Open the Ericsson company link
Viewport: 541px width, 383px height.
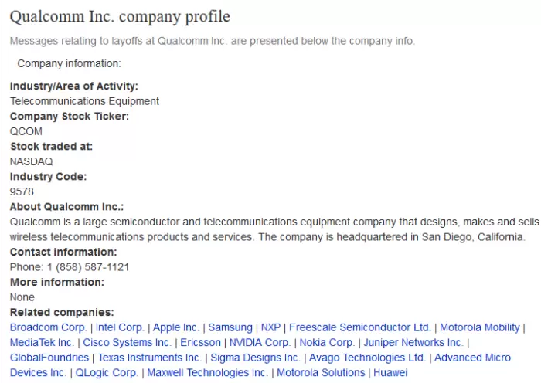pyautogui.click(x=201, y=342)
